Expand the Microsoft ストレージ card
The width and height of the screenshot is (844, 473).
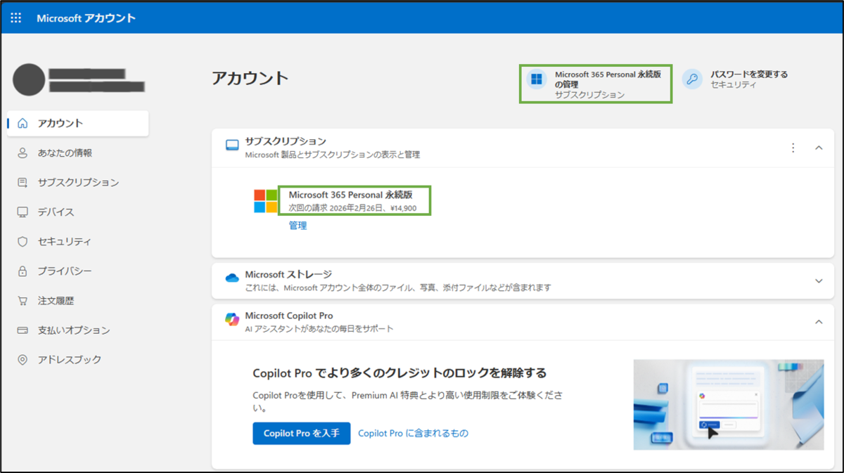[819, 280]
